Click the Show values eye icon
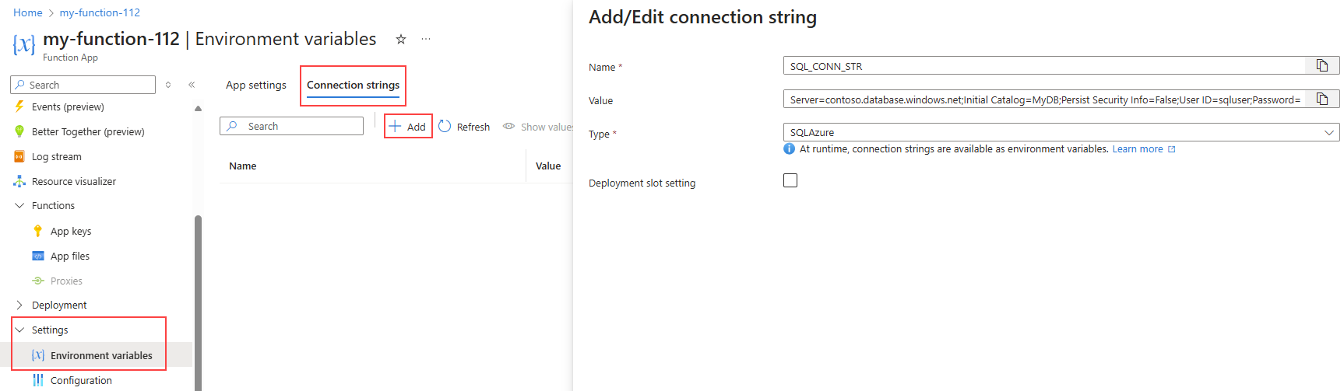The width and height of the screenshot is (1344, 391). (x=508, y=126)
